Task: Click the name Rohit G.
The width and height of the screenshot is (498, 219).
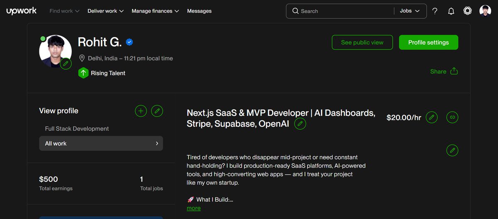Action: click(100, 42)
